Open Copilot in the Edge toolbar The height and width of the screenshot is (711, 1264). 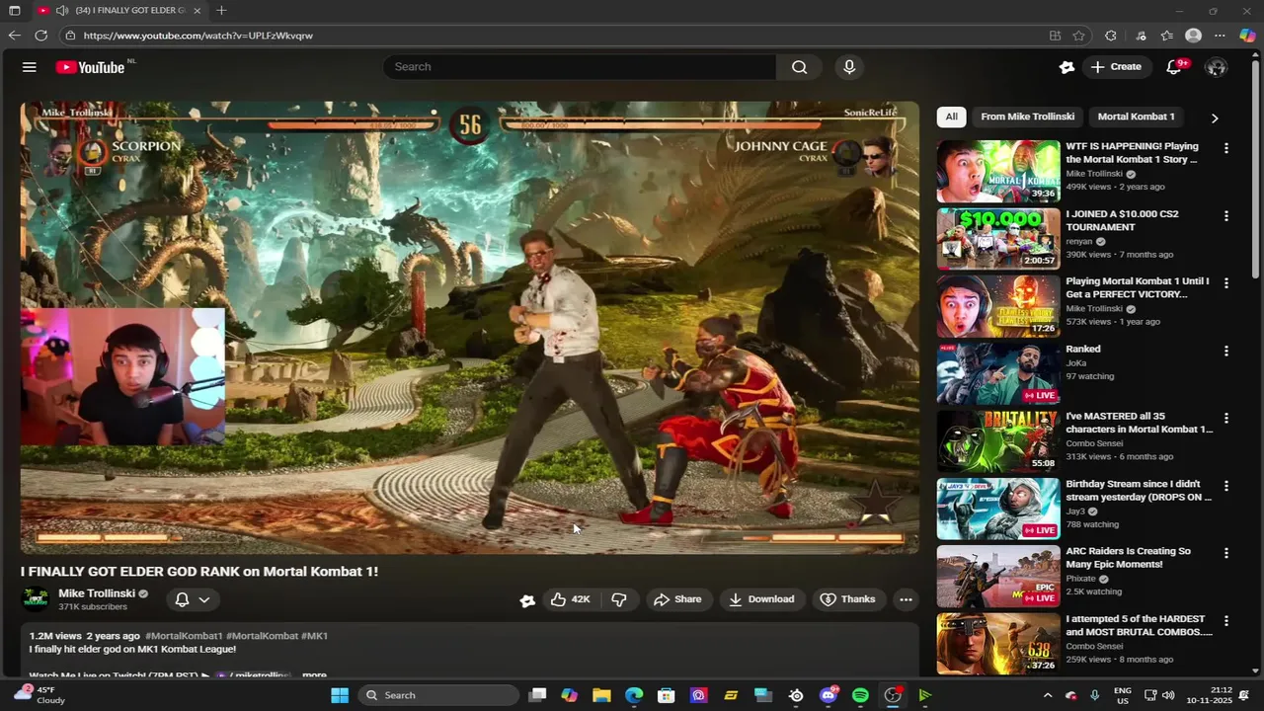[x=1247, y=36]
